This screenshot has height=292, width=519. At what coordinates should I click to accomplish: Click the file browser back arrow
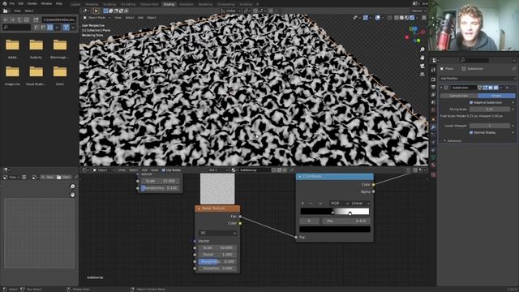coord(6,19)
